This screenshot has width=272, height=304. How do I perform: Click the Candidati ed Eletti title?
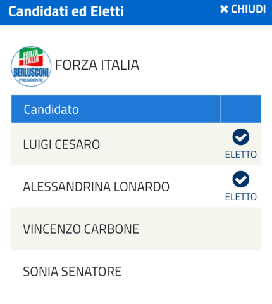[66, 11]
